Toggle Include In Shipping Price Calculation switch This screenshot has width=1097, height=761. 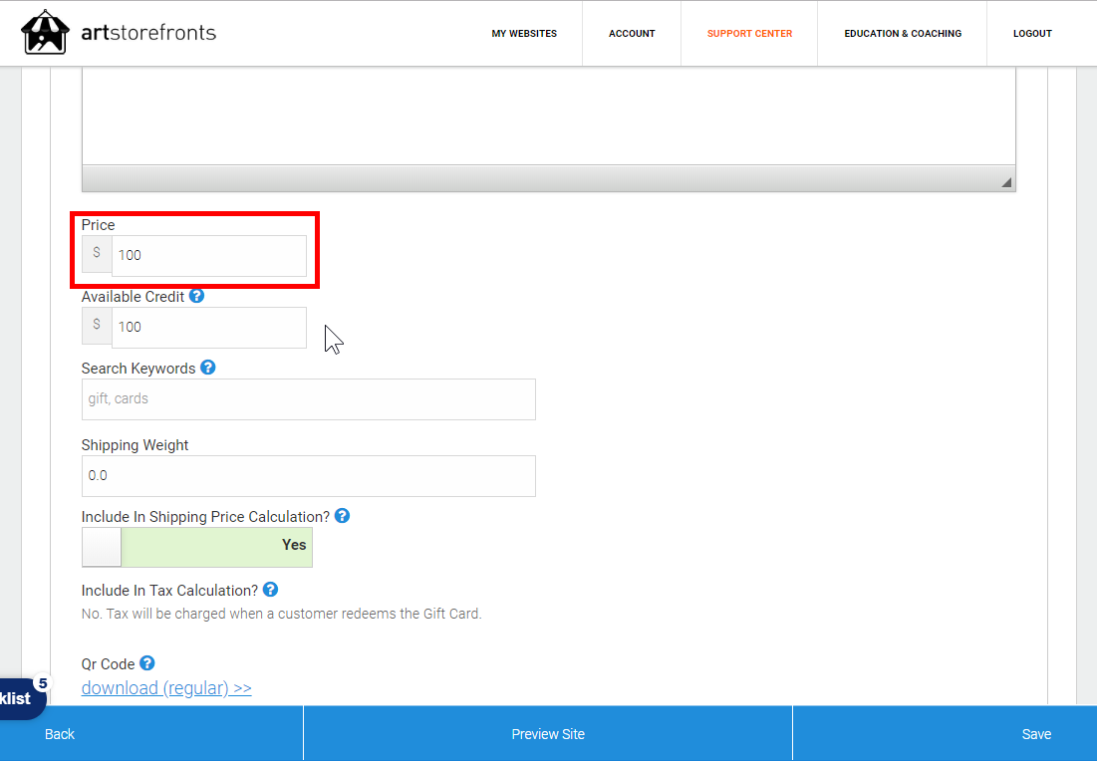197,547
